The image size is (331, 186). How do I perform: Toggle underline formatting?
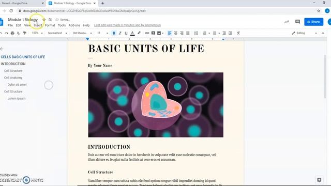(126, 33)
